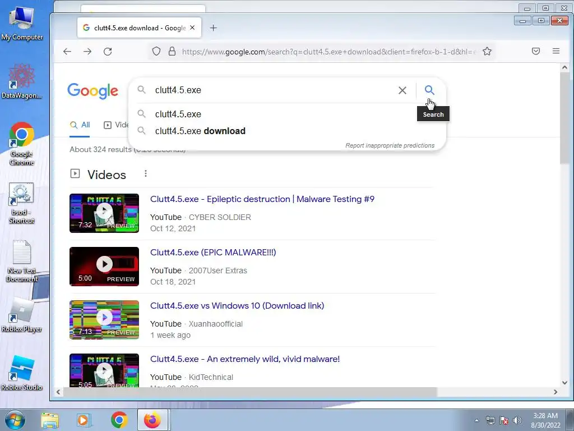Show hidden system tray icons
Image resolution: width=574 pixels, height=431 pixels.
[476, 420]
